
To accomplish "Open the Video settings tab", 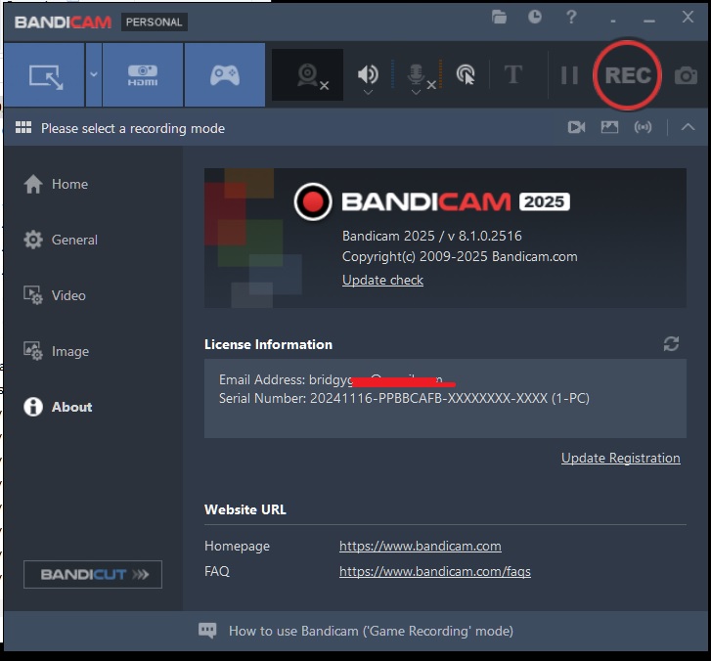I will coord(55,295).
